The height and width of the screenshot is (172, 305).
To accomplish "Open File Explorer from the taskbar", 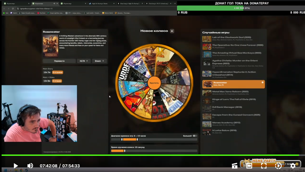I will [x=16, y=170].
